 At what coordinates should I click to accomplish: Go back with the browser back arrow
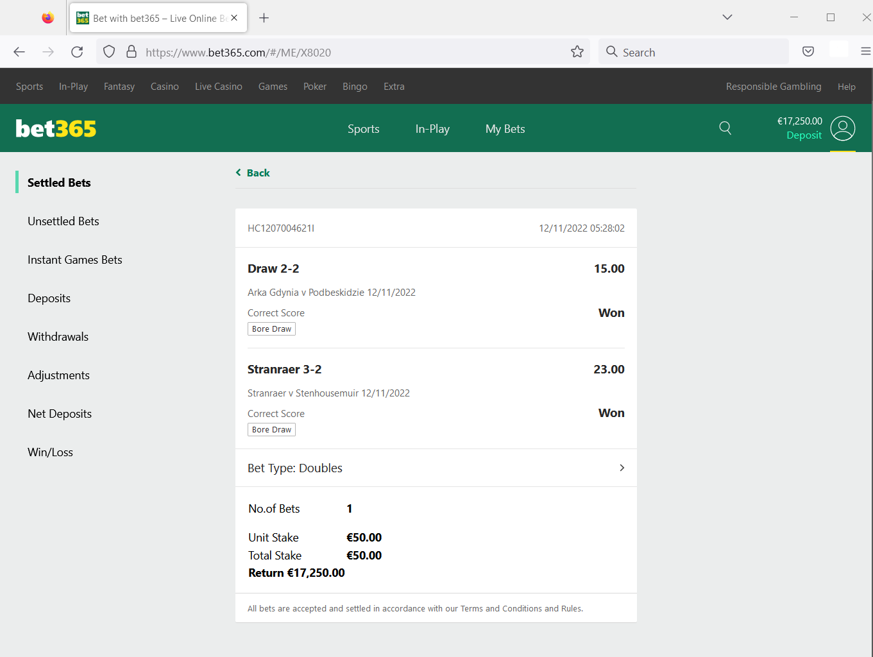(19, 52)
